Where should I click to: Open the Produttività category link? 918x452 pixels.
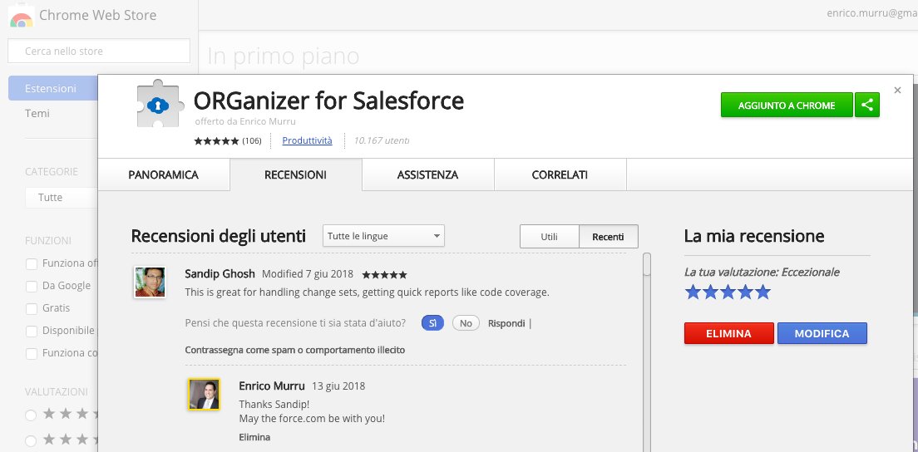click(x=308, y=140)
